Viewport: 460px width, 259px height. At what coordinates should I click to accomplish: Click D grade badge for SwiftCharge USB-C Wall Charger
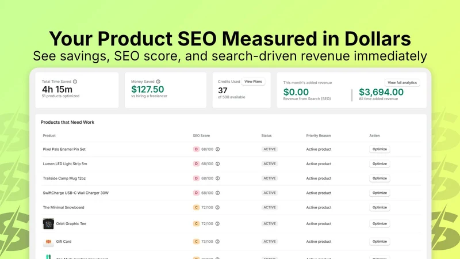[x=196, y=193]
